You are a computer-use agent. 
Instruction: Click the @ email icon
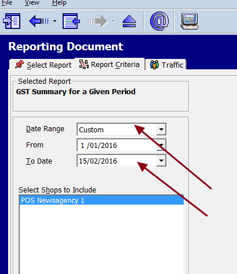coord(159,21)
